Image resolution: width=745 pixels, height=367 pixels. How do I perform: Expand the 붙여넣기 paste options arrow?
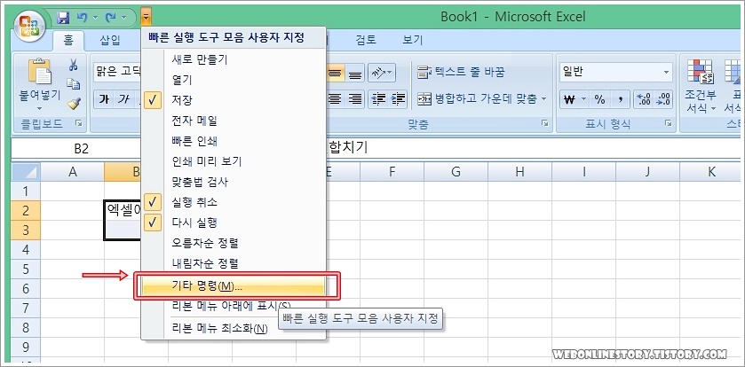coord(40,107)
